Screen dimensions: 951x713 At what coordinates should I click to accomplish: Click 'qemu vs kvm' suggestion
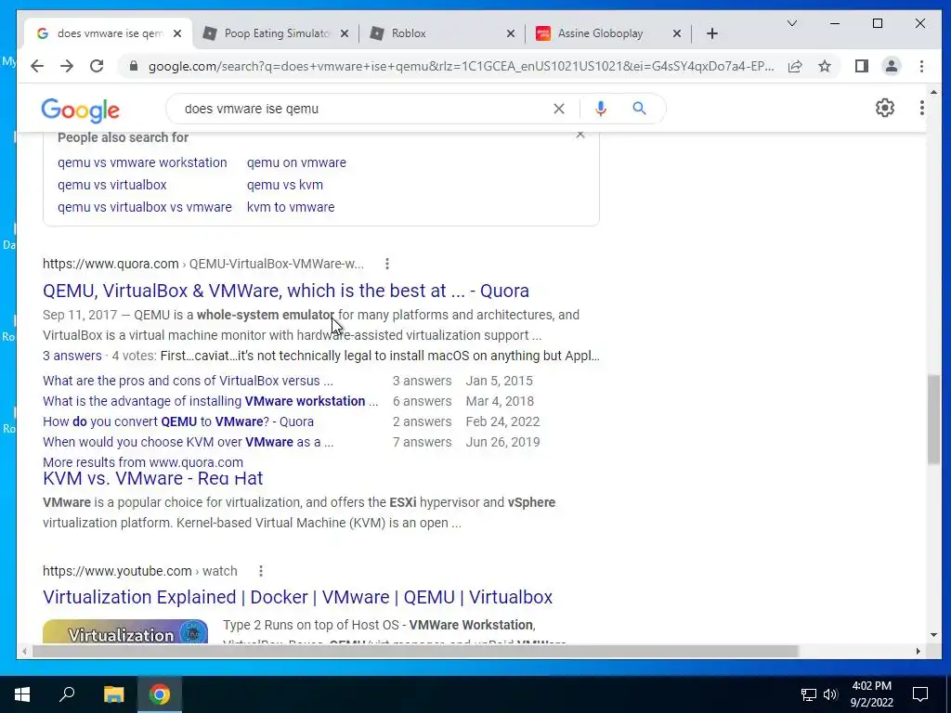coord(285,185)
